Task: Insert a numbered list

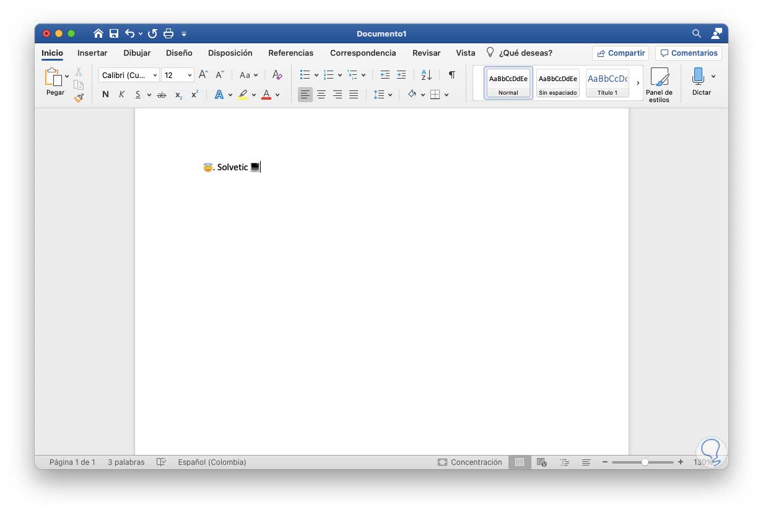Action: click(x=328, y=75)
